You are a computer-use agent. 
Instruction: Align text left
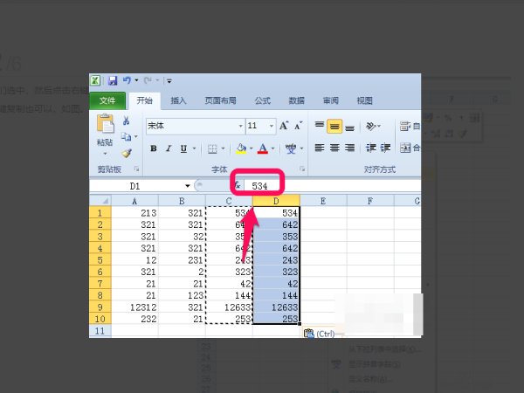(320, 148)
